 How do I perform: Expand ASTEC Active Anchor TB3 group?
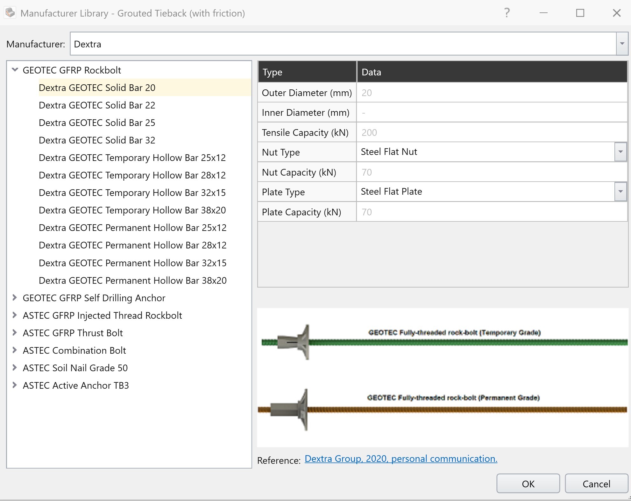[x=15, y=385]
